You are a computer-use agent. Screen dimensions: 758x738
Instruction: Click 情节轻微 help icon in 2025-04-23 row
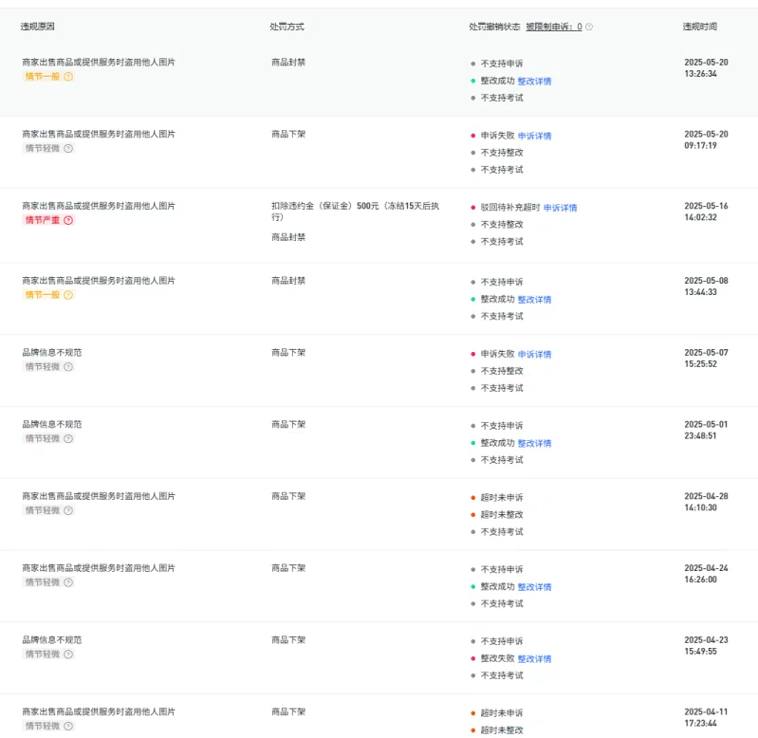click(68, 655)
